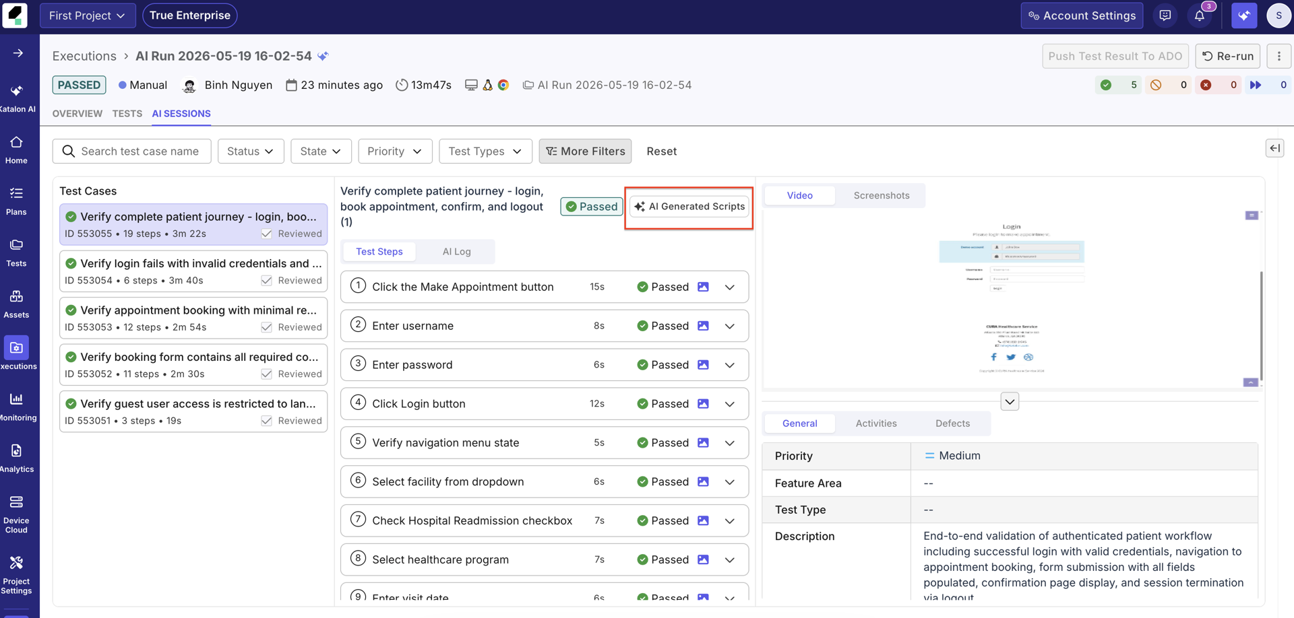Open the AI assistant sparkle button
The width and height of the screenshot is (1294, 618).
coord(1244,15)
